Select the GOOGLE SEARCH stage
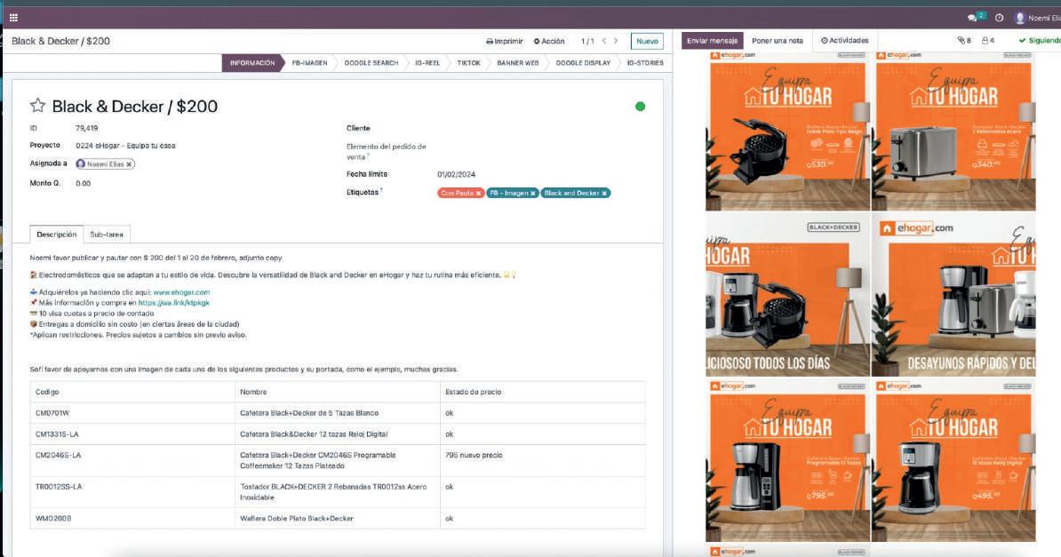 [371, 63]
